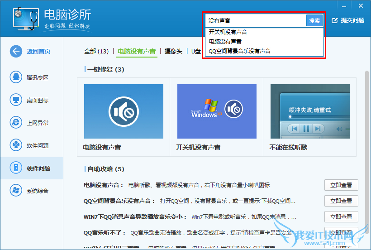Select the 硬件问题 category label
The image size is (371, 250).
38,168
